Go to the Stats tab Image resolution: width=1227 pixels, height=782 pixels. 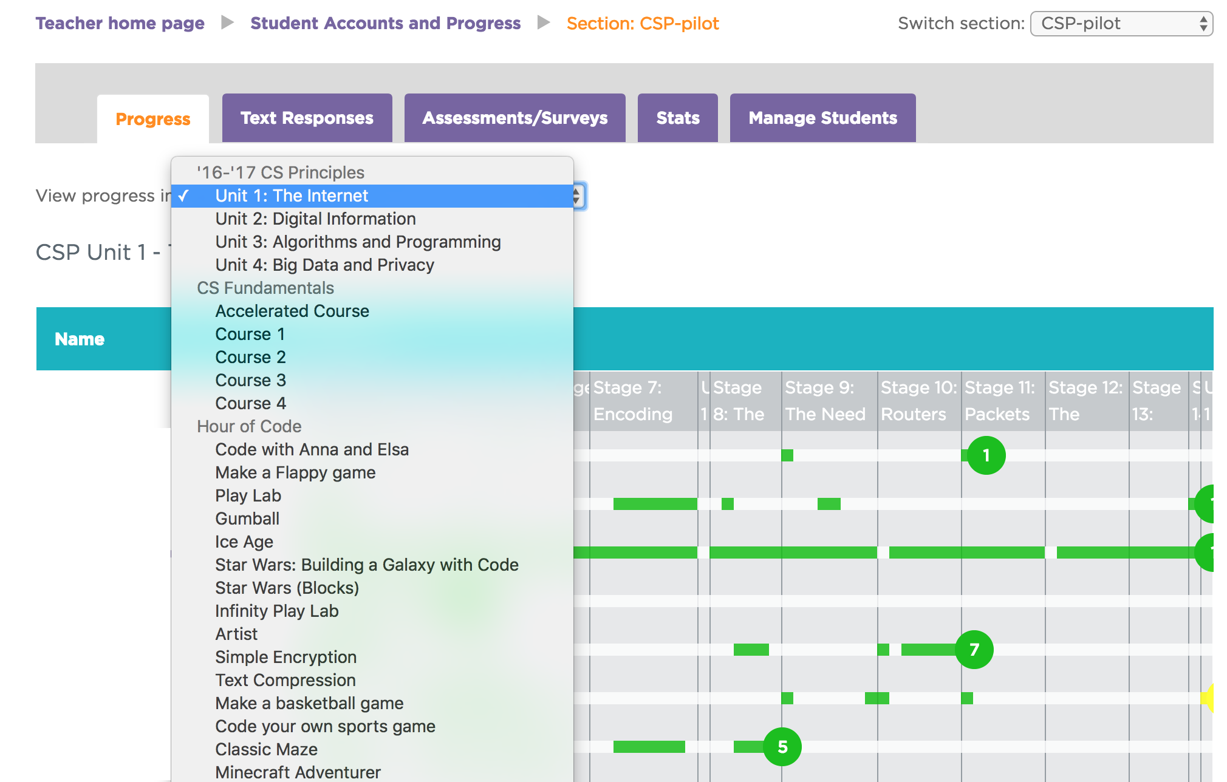(677, 118)
